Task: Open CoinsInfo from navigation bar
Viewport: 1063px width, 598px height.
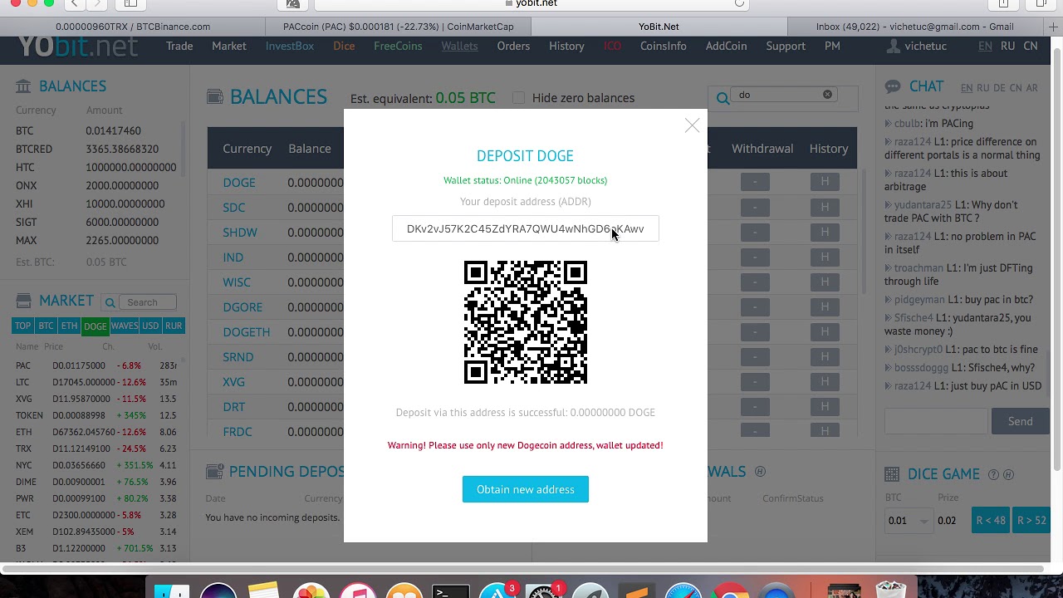Action: 663,46
